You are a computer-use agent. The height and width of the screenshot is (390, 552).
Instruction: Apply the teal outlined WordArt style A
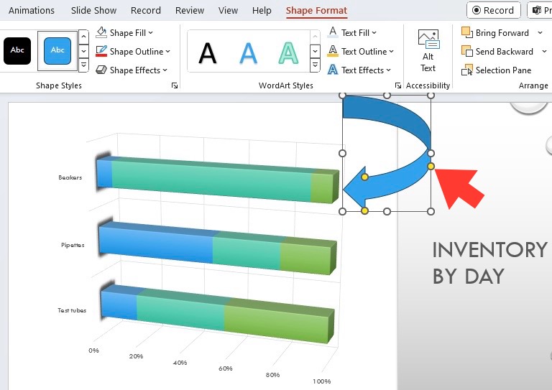point(288,53)
